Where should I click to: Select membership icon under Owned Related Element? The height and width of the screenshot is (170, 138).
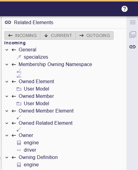coord(19,129)
